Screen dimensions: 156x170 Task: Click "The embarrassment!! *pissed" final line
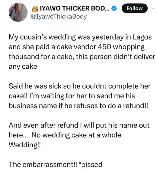(55, 164)
